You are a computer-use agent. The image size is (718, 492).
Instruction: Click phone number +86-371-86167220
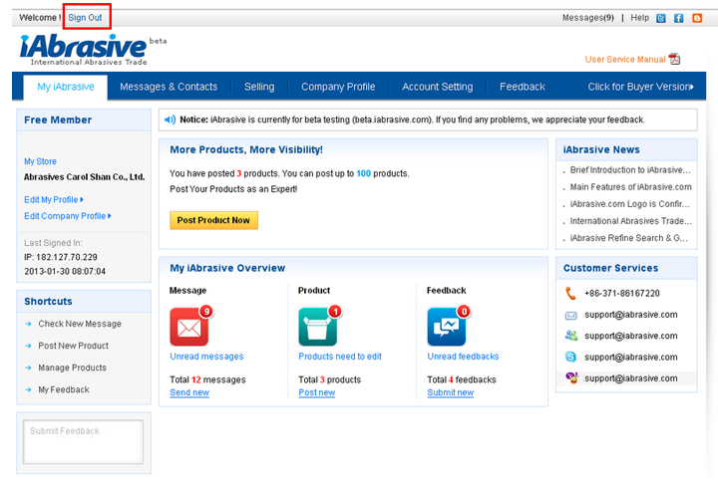click(x=622, y=294)
